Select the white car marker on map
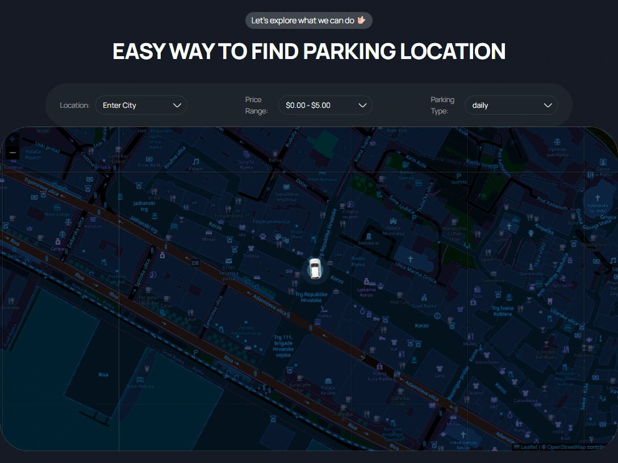 point(315,268)
